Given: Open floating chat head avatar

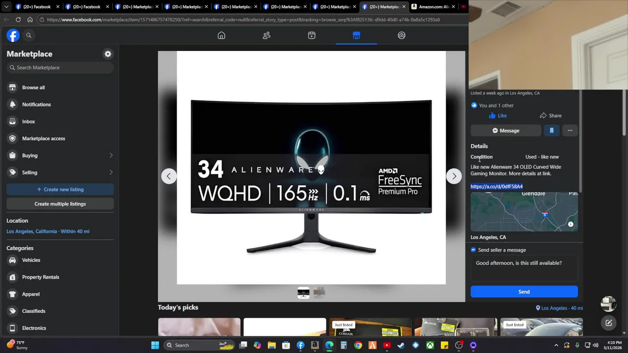Looking at the screenshot, I should coord(608,304).
